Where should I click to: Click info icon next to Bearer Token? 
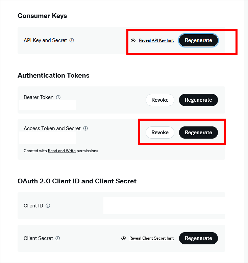click(x=58, y=97)
